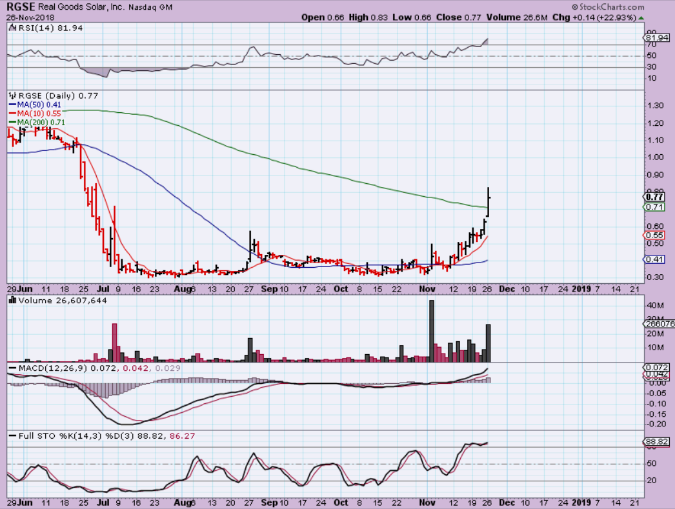Image resolution: width=675 pixels, height=509 pixels.
Task: Click the green up arrow next to Chg
Action: point(641,17)
